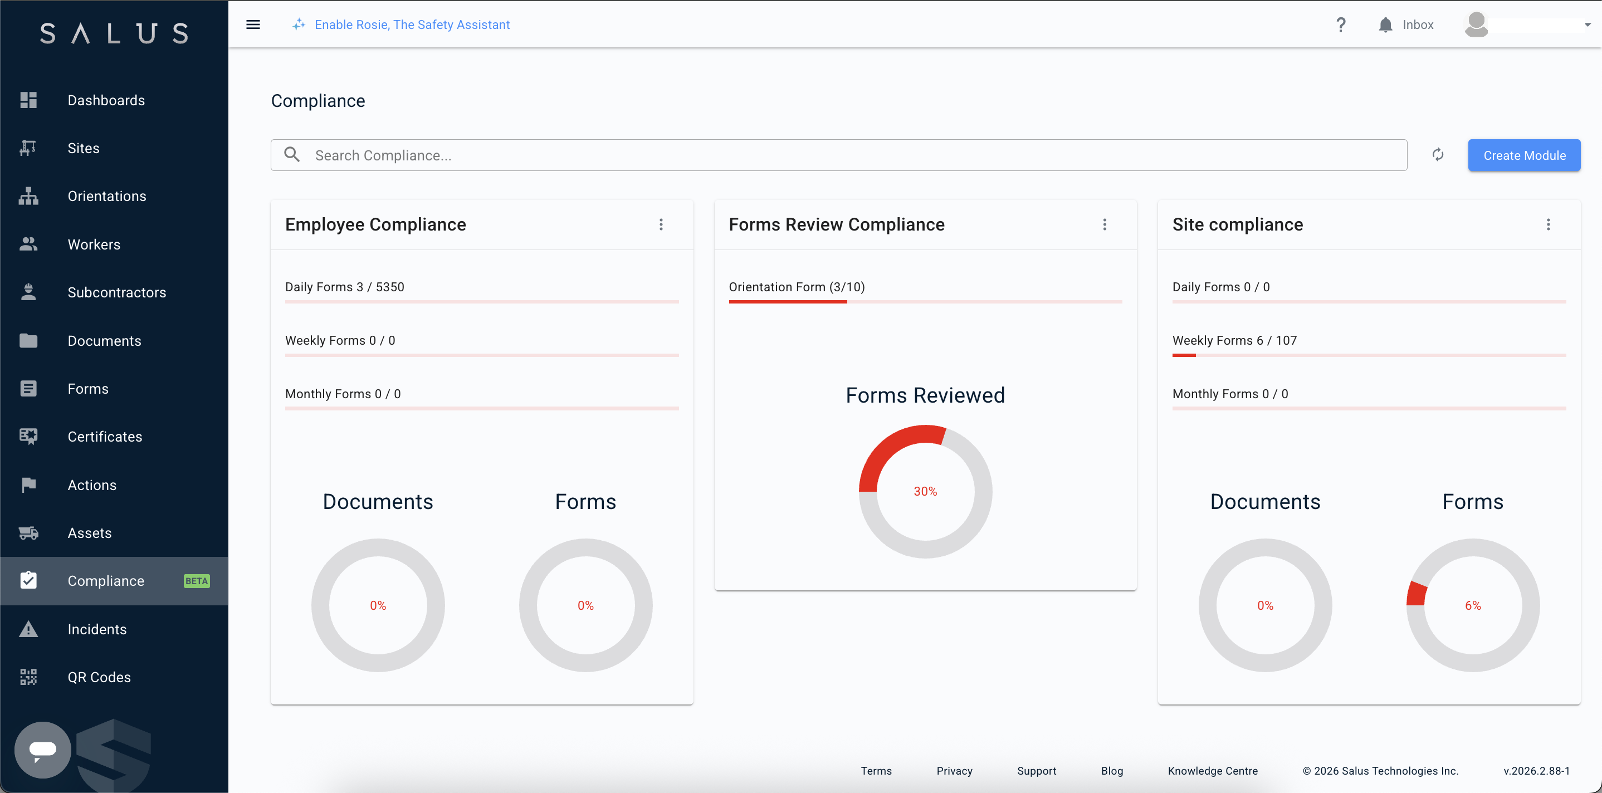Click the search magnifier icon
Viewport: 1602px width, 793px height.
(x=292, y=155)
